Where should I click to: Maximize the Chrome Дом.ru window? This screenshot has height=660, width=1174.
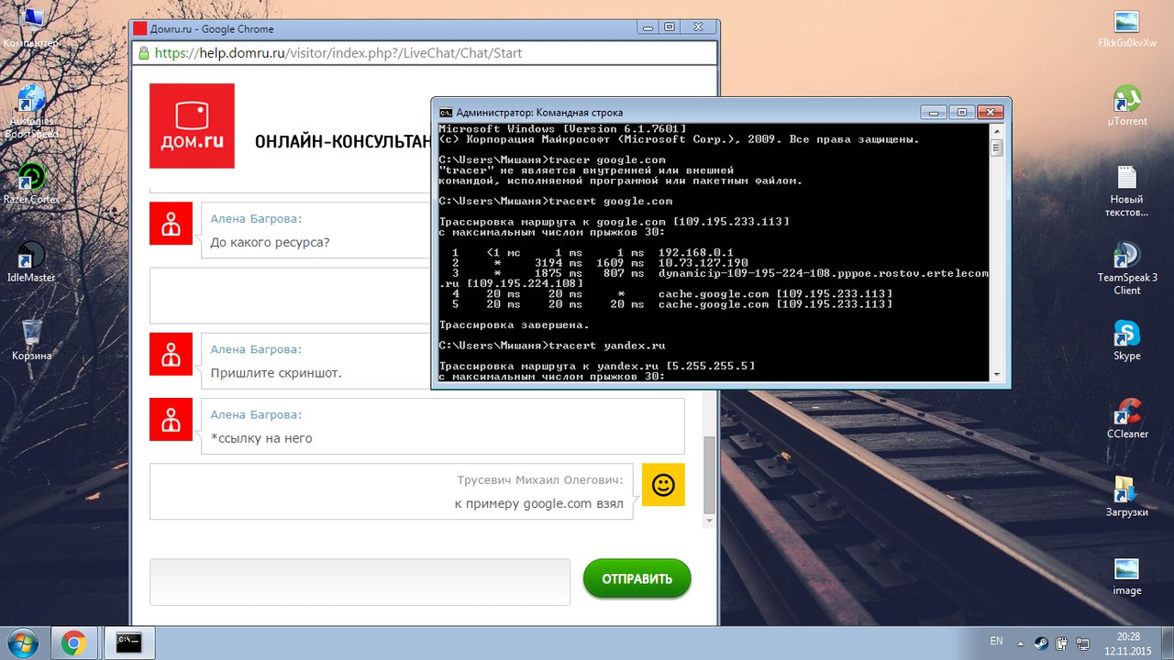670,27
